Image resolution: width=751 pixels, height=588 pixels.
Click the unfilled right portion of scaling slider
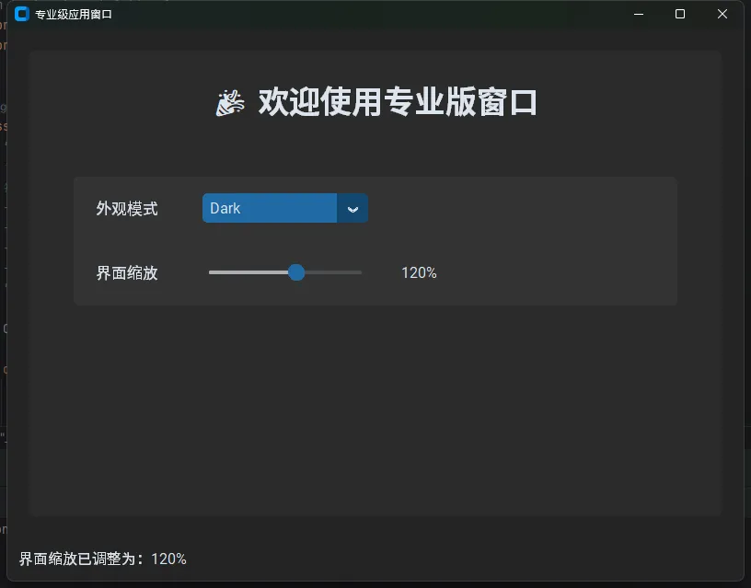(x=333, y=272)
